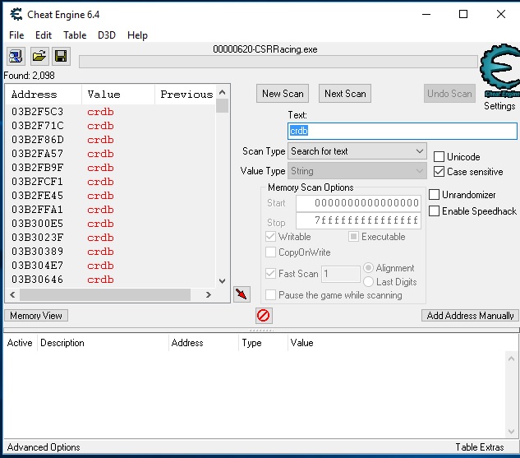This screenshot has width=520, height=458.
Task: Click Cheat Engine title bar icon
Action: click(14, 14)
